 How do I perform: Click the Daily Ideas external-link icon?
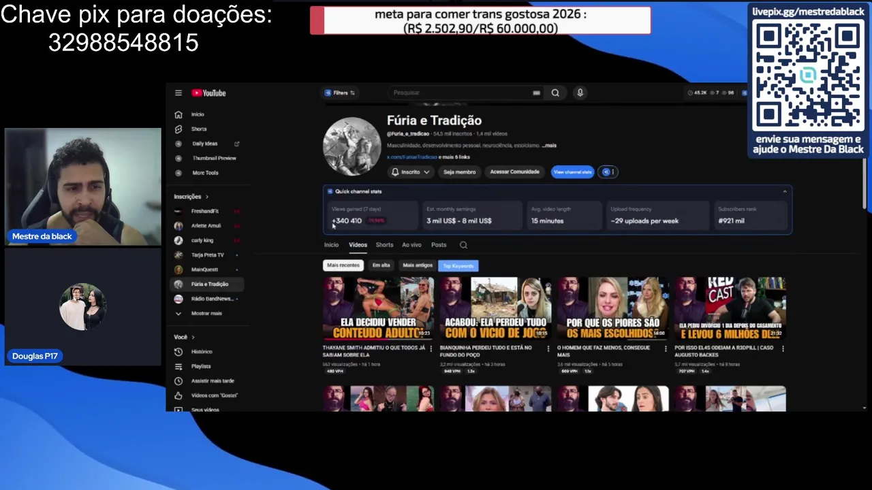click(237, 144)
